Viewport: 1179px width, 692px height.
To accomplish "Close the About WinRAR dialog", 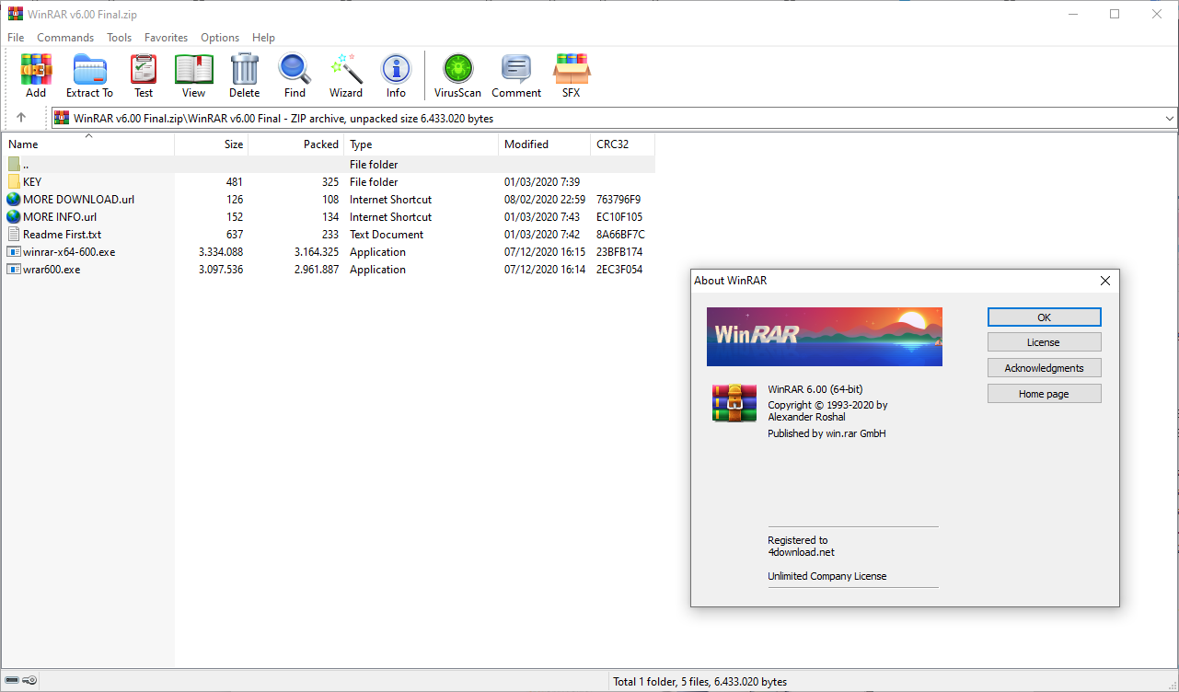I will 1105,281.
